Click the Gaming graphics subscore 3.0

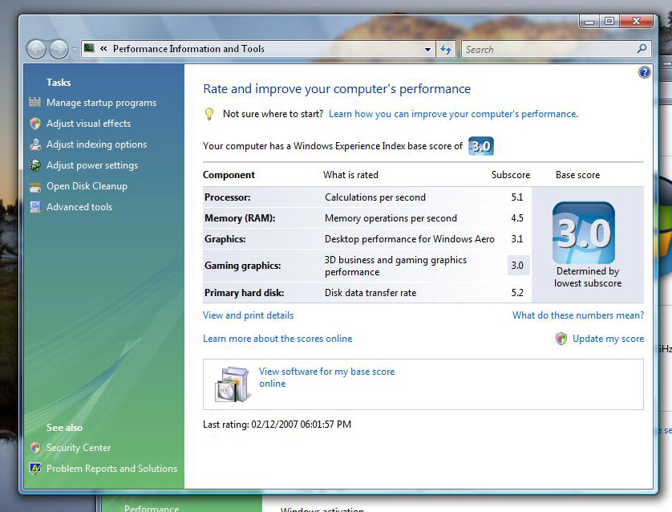517,266
